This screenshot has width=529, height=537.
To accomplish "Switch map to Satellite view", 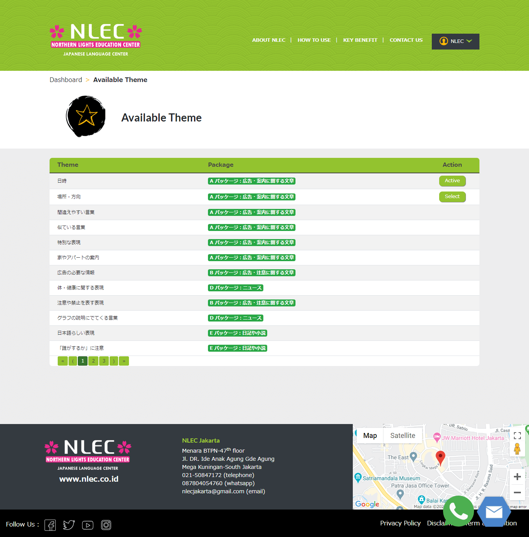I will tap(402, 436).
